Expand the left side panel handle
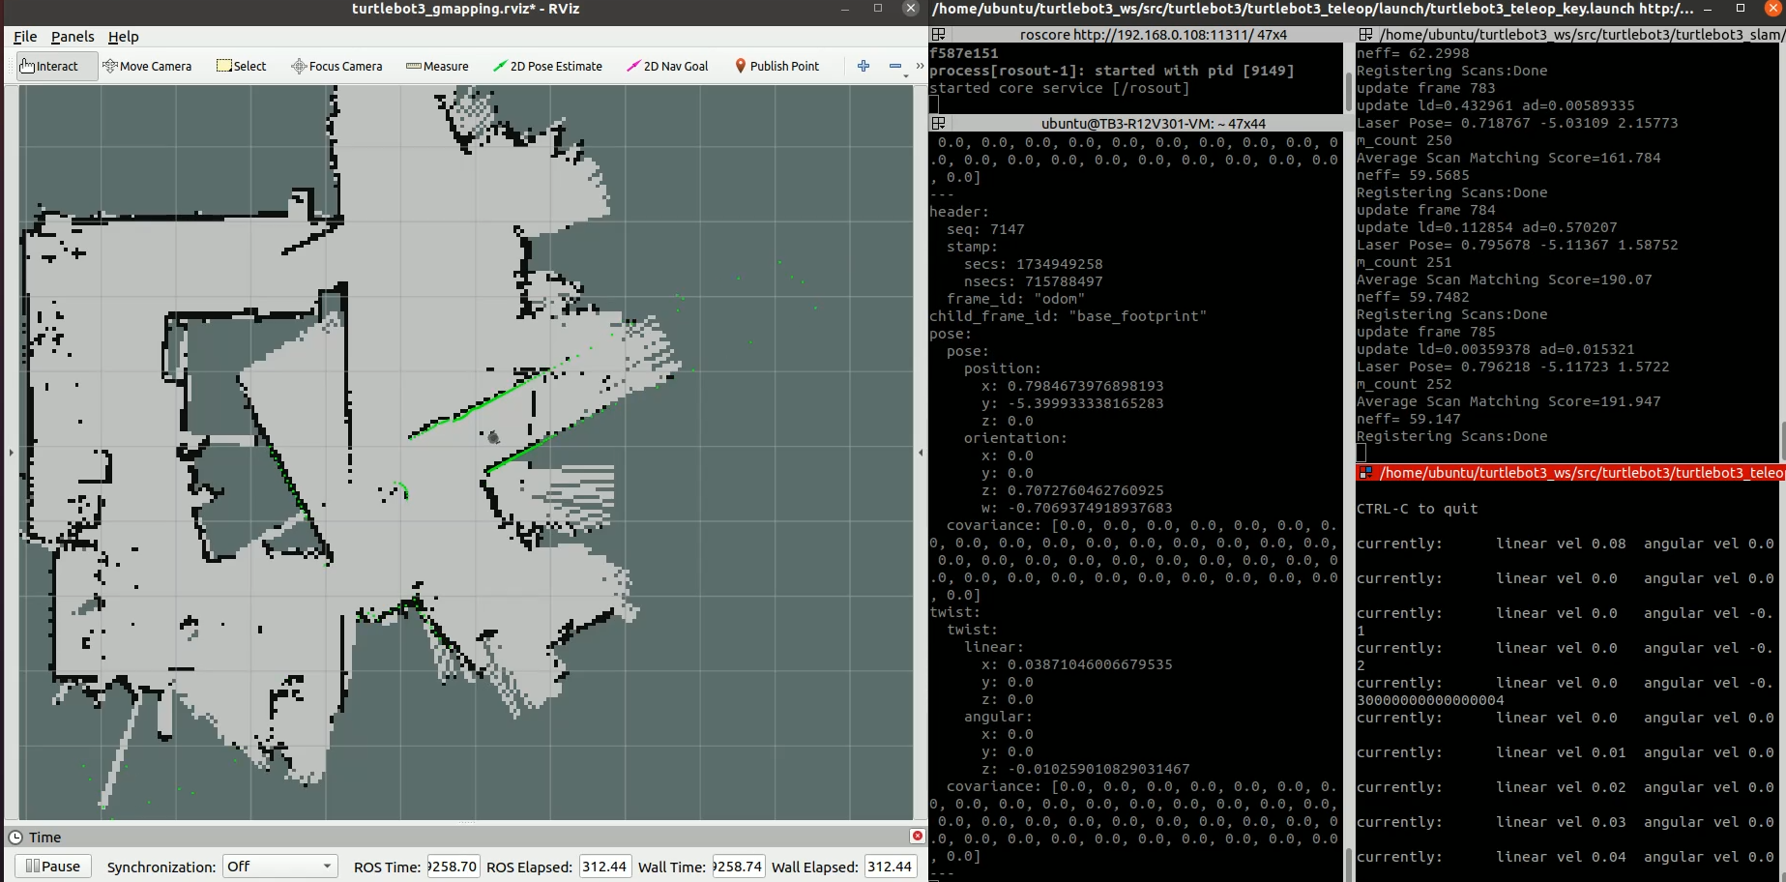This screenshot has height=882, width=1786. tap(11, 452)
